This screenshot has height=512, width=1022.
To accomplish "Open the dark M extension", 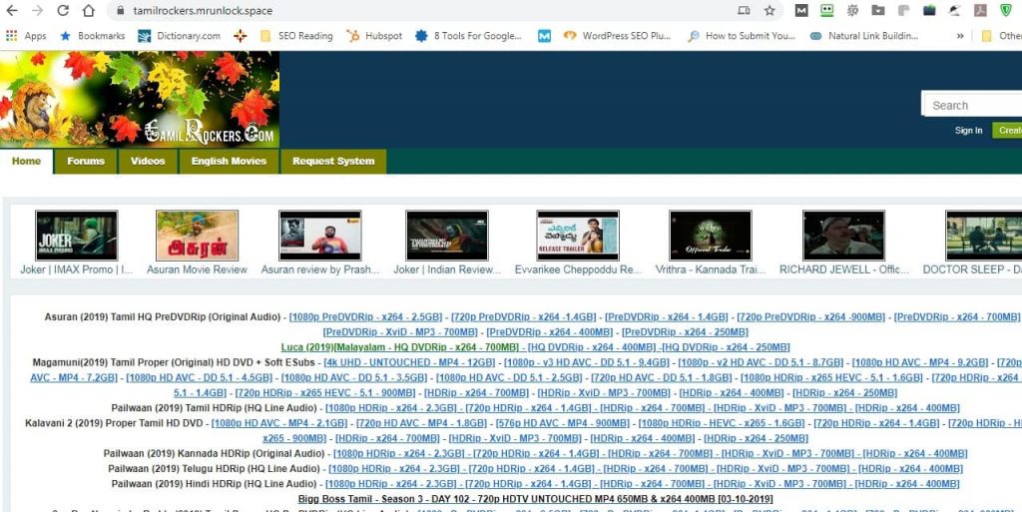I will point(801,10).
